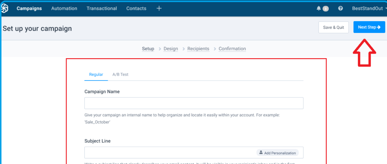Go to the Design step
Image resolution: width=387 pixels, height=164 pixels.
(x=171, y=49)
